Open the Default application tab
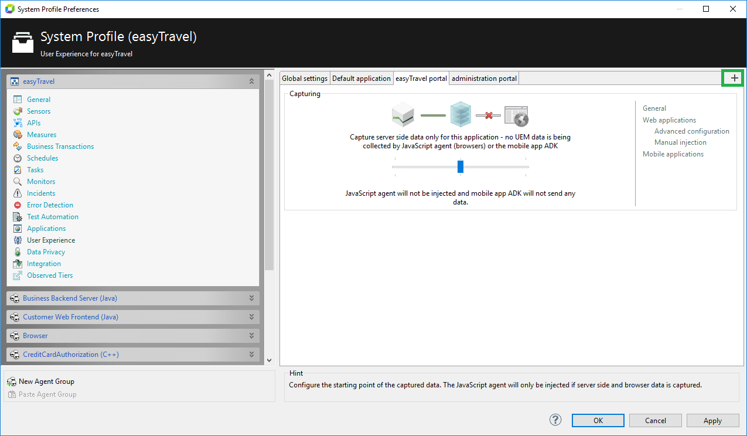Viewport: 747px width, 436px height. tap(361, 79)
